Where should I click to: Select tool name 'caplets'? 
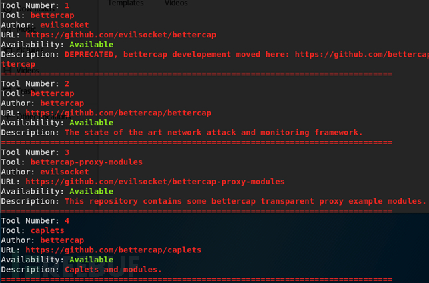coord(47,230)
